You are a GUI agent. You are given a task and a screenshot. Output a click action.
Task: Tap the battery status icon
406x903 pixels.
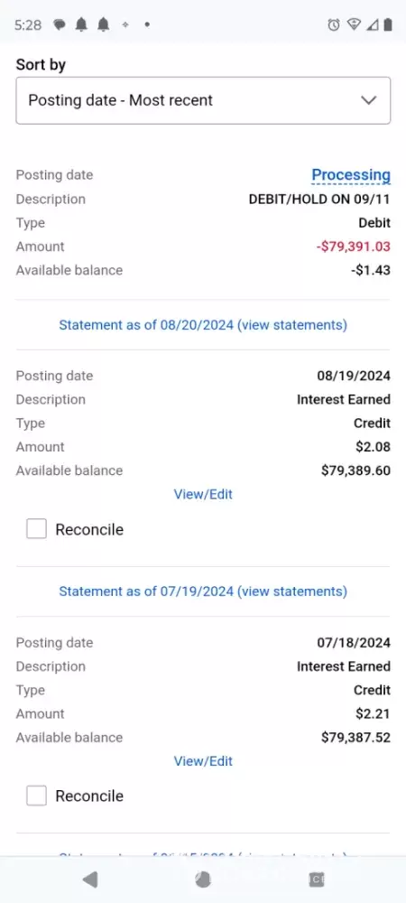click(388, 24)
